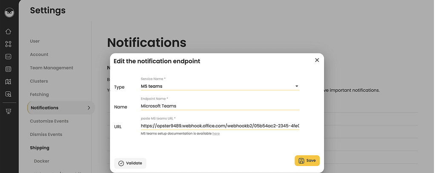This screenshot has height=173, width=436.
Task: Select User in settings menu
Action: click(35, 41)
